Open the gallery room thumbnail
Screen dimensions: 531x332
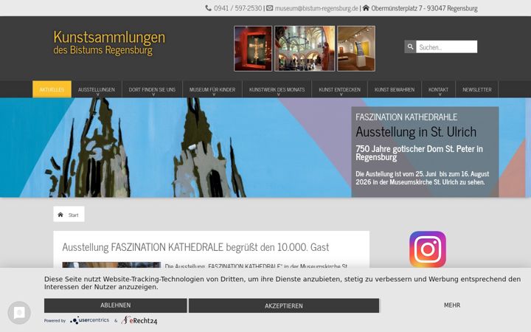point(356,49)
